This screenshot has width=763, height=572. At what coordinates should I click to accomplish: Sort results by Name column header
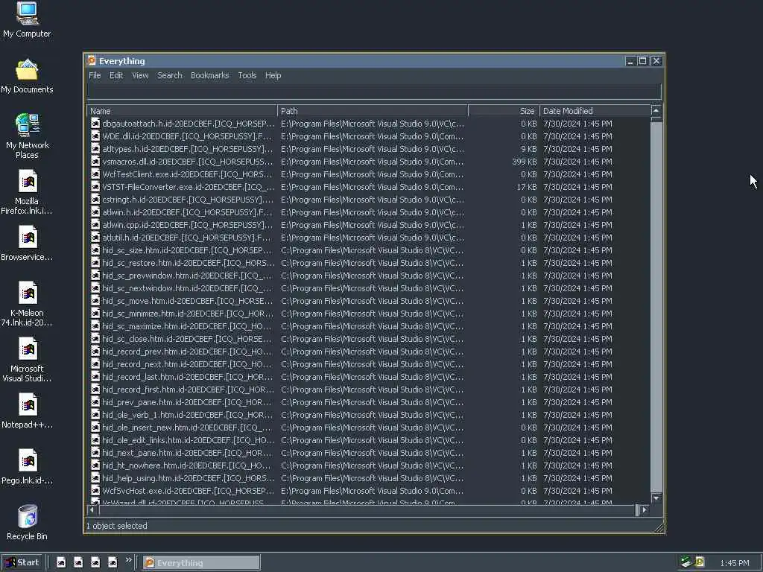pos(182,111)
